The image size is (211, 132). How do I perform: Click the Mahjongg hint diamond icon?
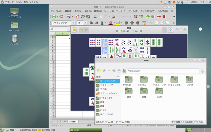click(x=170, y=30)
